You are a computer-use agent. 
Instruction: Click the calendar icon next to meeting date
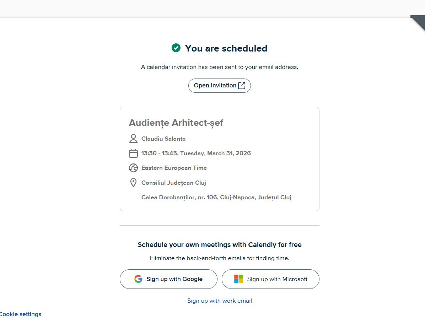pyautogui.click(x=133, y=153)
